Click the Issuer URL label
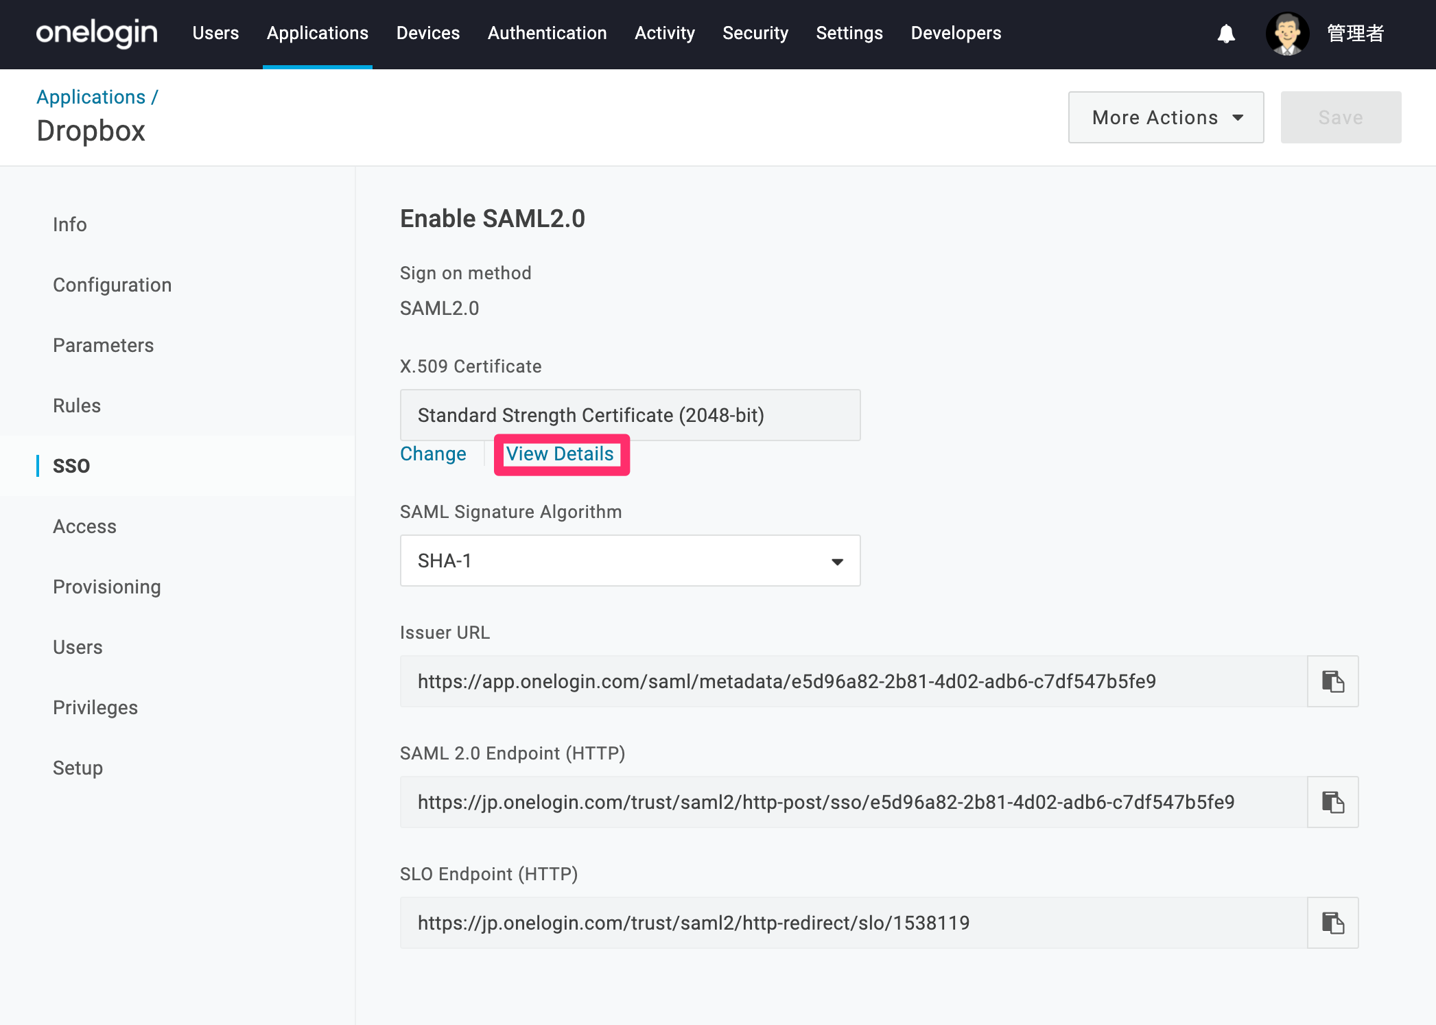The height and width of the screenshot is (1025, 1436). point(445,633)
